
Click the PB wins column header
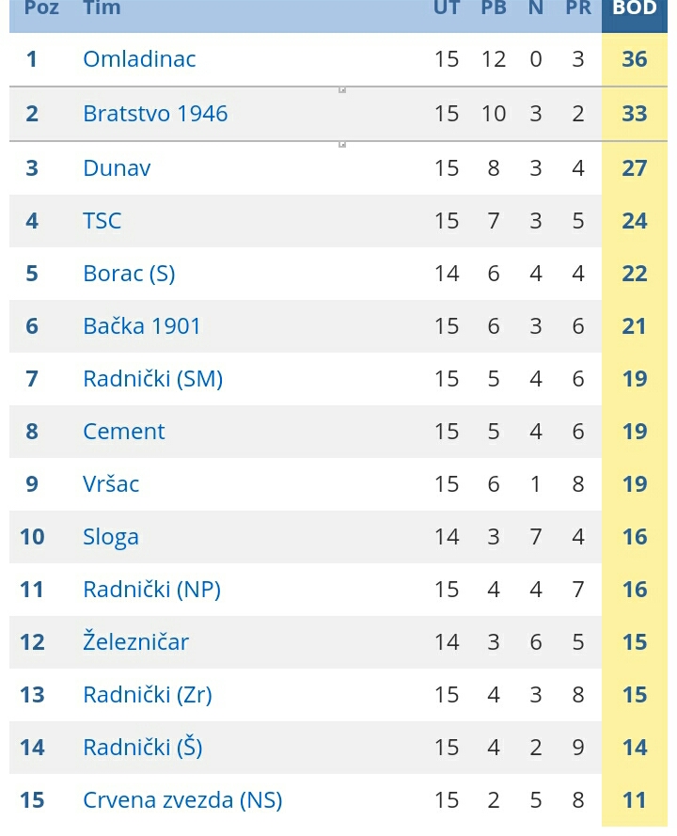(x=494, y=8)
